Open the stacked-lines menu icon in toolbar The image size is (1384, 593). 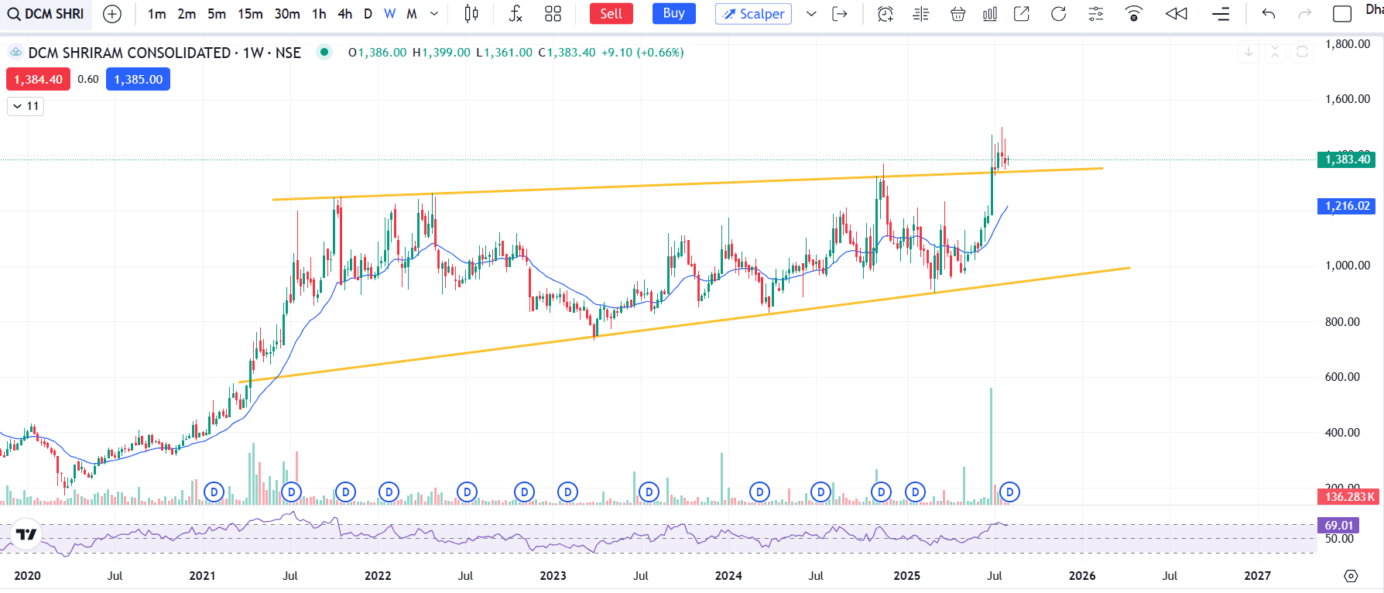coord(1221,14)
